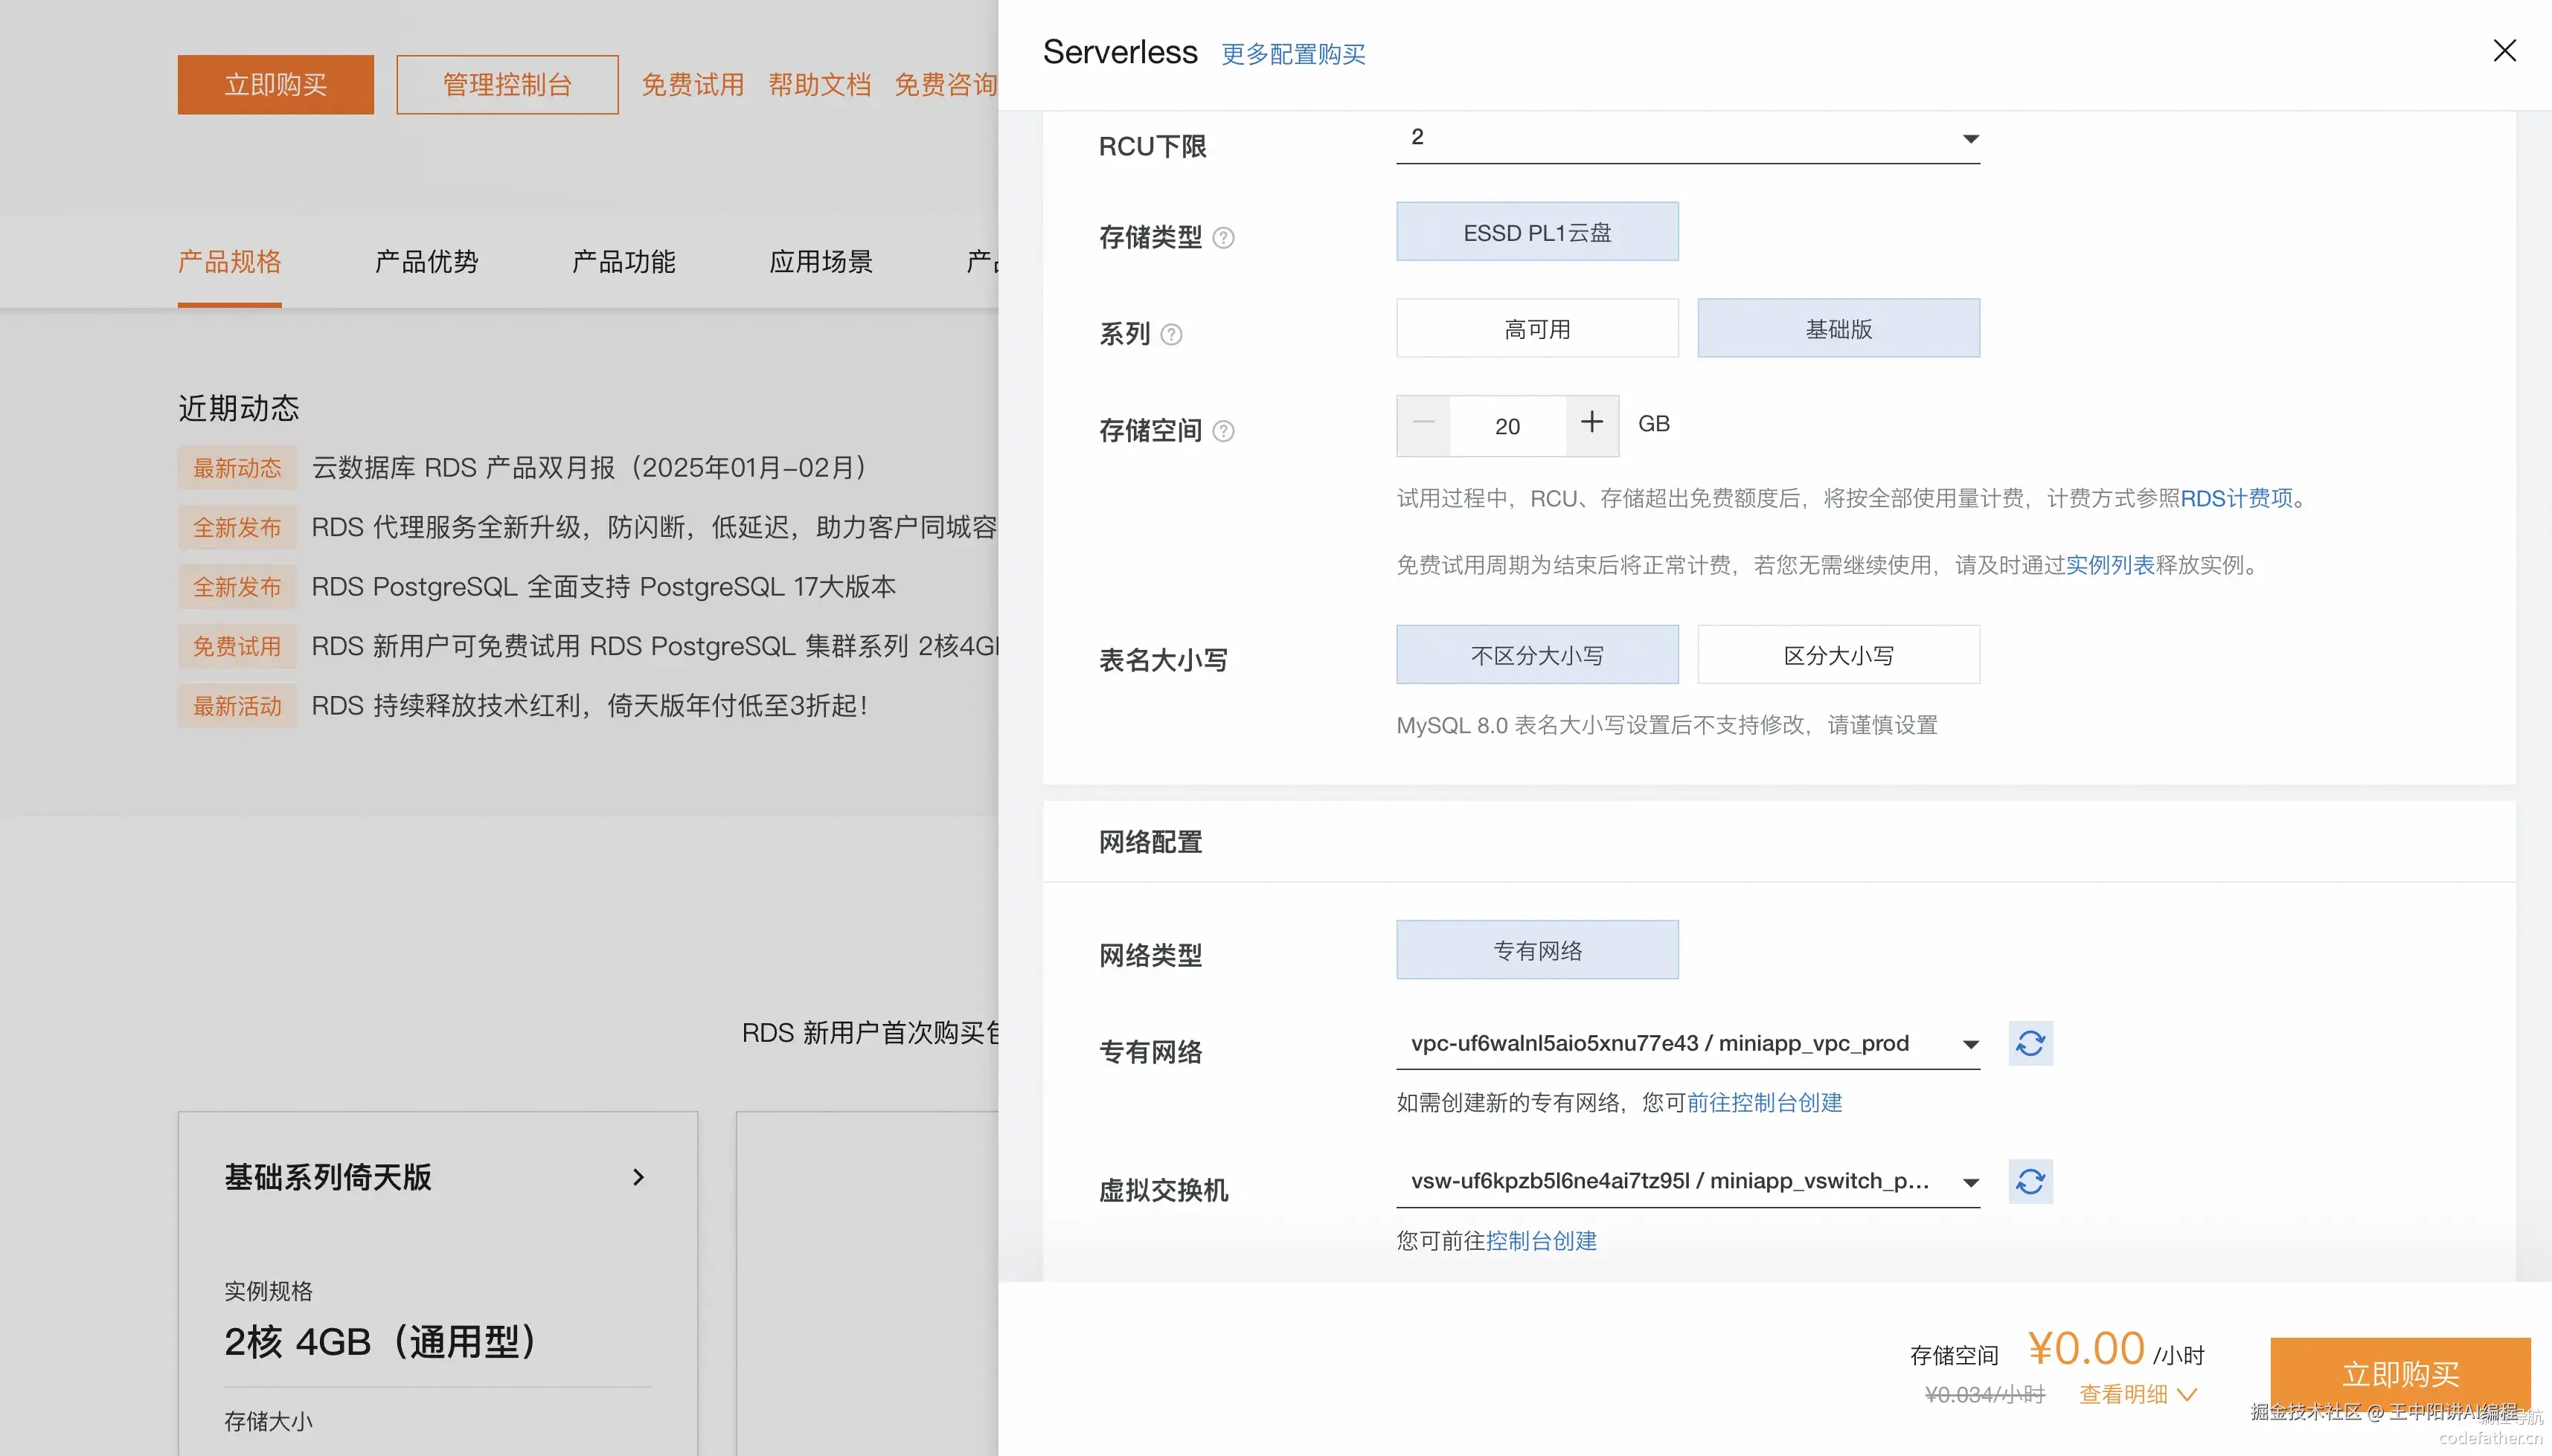This screenshot has width=2552, height=1456.
Task: Switch to the 产品功能 tab
Action: (x=623, y=262)
